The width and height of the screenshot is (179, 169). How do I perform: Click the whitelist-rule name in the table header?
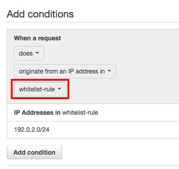coord(80,113)
